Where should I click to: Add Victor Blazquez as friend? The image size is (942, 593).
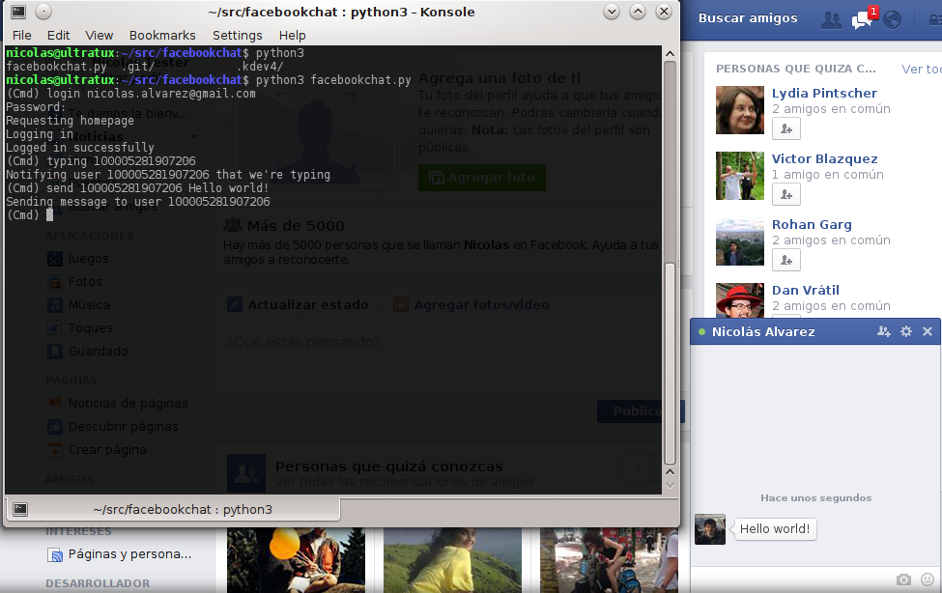click(x=785, y=194)
